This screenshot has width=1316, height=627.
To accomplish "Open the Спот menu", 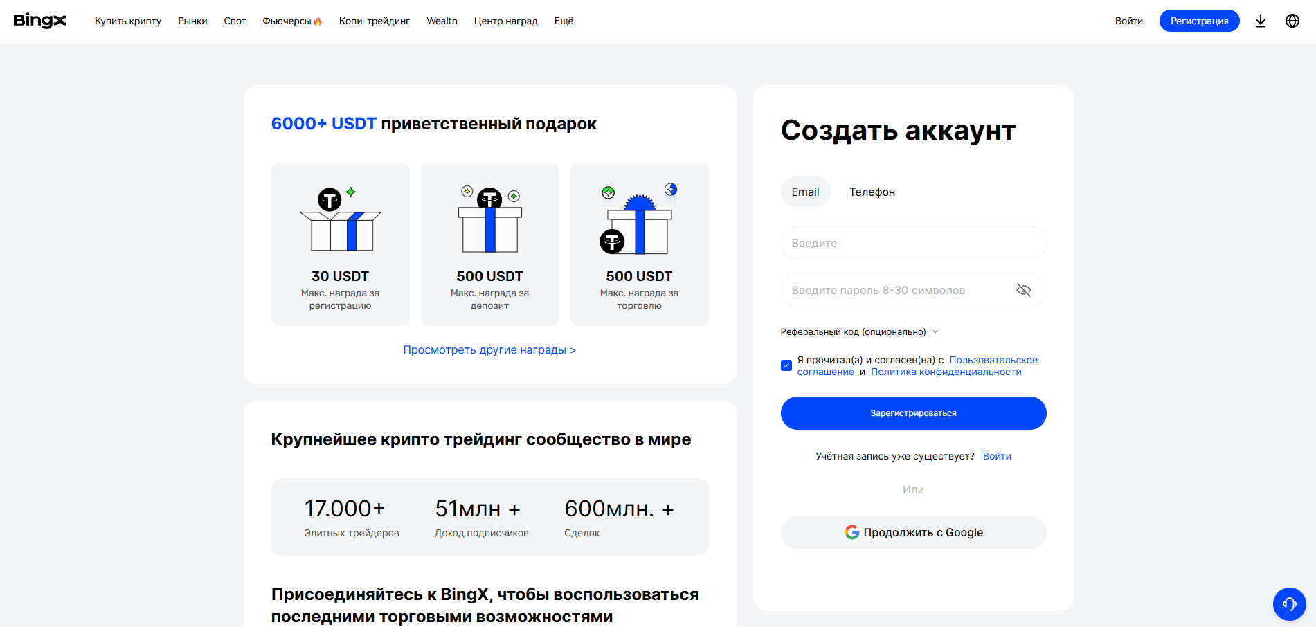I will (x=235, y=21).
